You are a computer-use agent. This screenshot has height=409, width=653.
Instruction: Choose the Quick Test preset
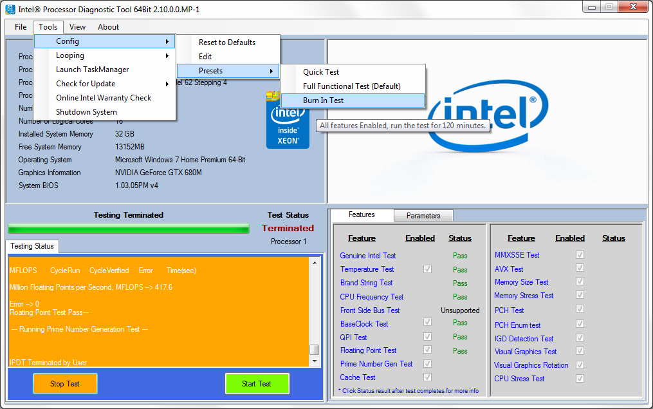point(353,72)
